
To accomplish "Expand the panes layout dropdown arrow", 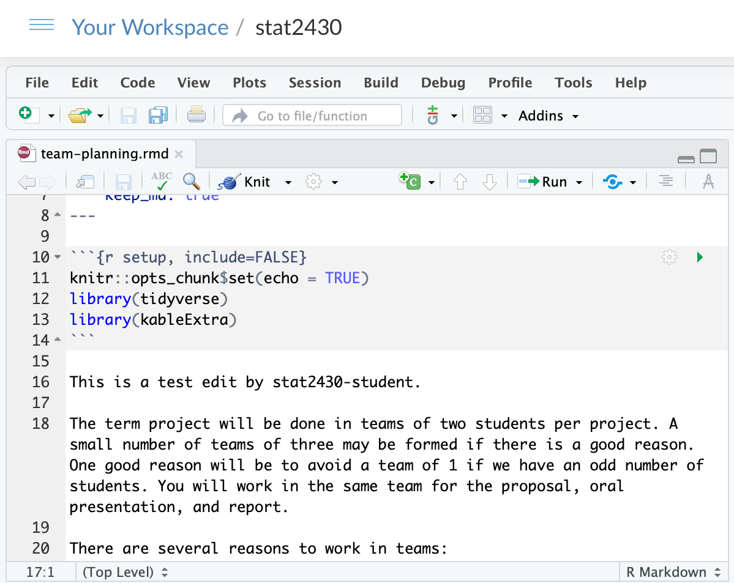I will coord(504,116).
